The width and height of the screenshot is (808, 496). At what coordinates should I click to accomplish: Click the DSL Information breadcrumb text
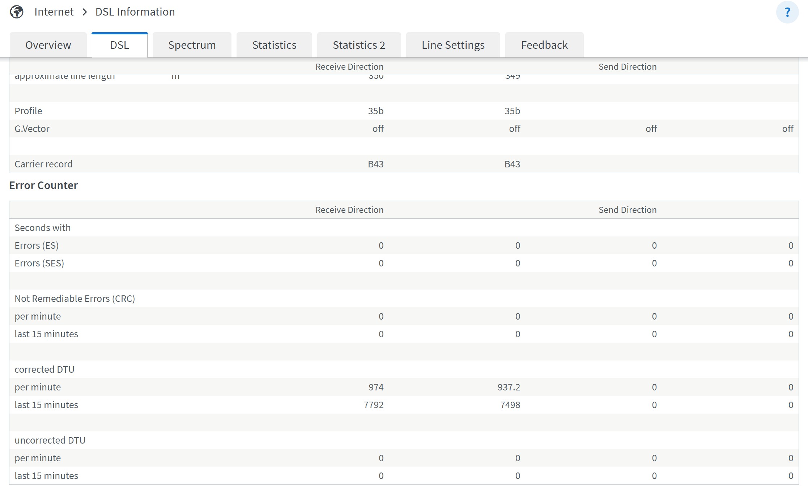135,12
